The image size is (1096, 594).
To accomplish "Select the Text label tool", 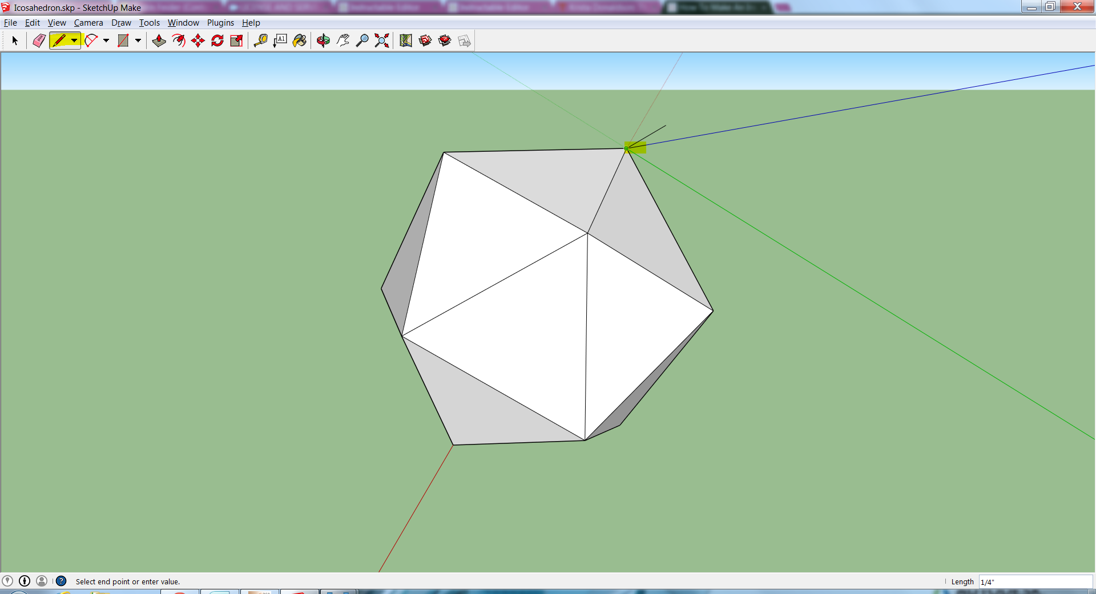I will coord(280,41).
